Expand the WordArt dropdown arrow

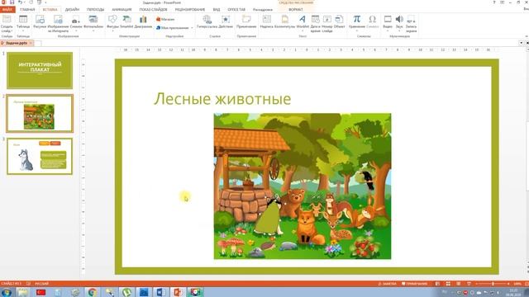pyautogui.click(x=303, y=31)
